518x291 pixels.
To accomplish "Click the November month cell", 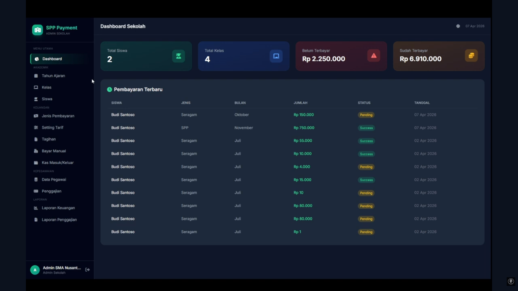I will 244,128.
